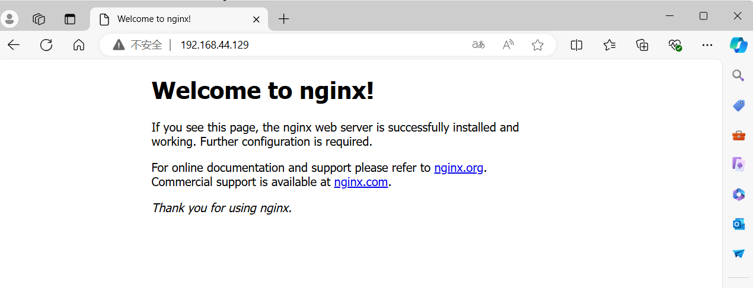Open sidebar Search icon
The image size is (753, 288).
(x=738, y=75)
